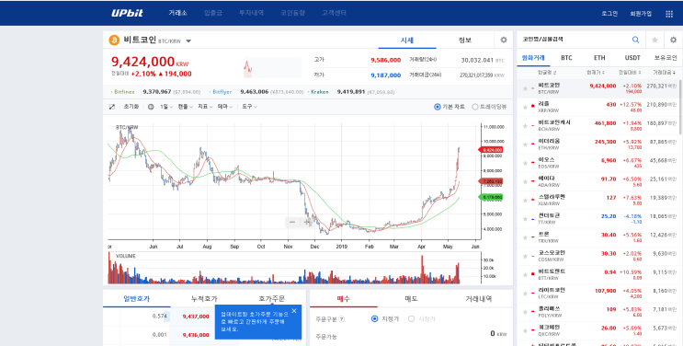
Task: Open 거래소 in top navigation
Action: click(177, 13)
